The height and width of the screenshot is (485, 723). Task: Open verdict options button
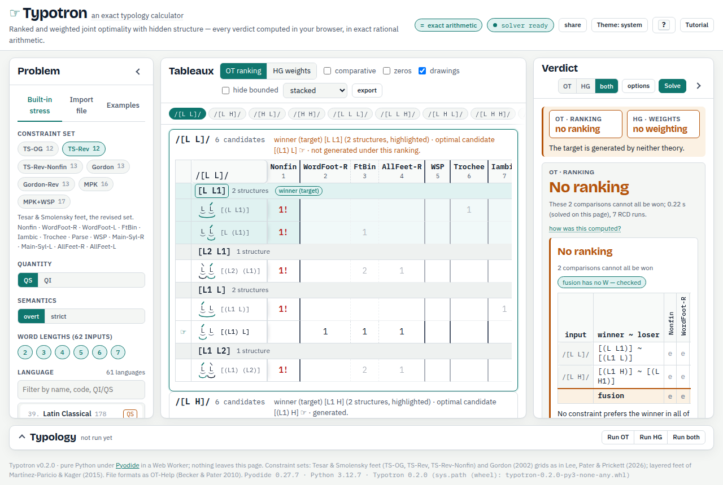click(x=638, y=86)
